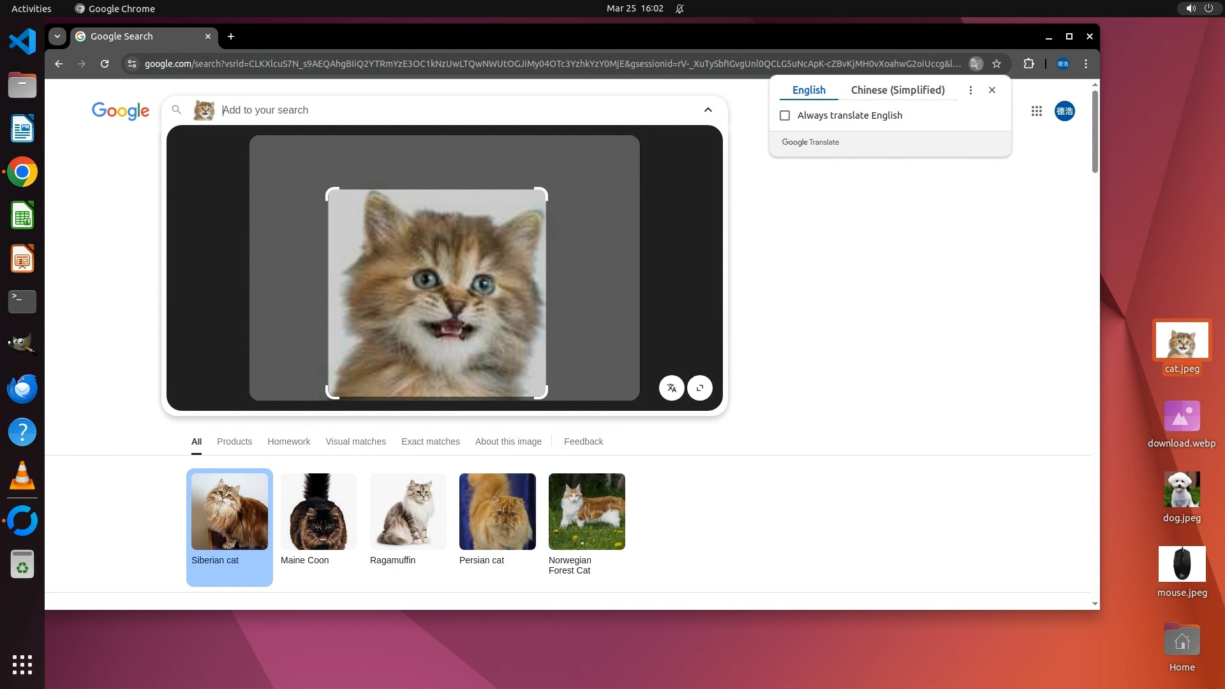Reload the page
The image size is (1225, 689).
pos(105,64)
